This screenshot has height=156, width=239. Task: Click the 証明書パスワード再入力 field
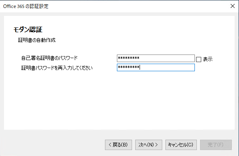[156, 67]
